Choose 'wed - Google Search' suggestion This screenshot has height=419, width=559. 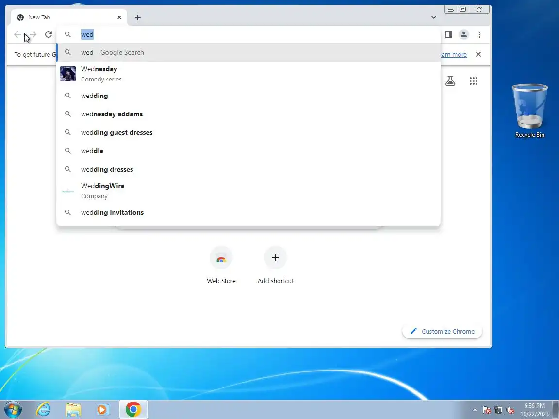248,53
